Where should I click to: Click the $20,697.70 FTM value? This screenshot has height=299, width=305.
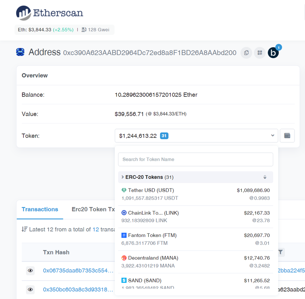click(x=257, y=235)
